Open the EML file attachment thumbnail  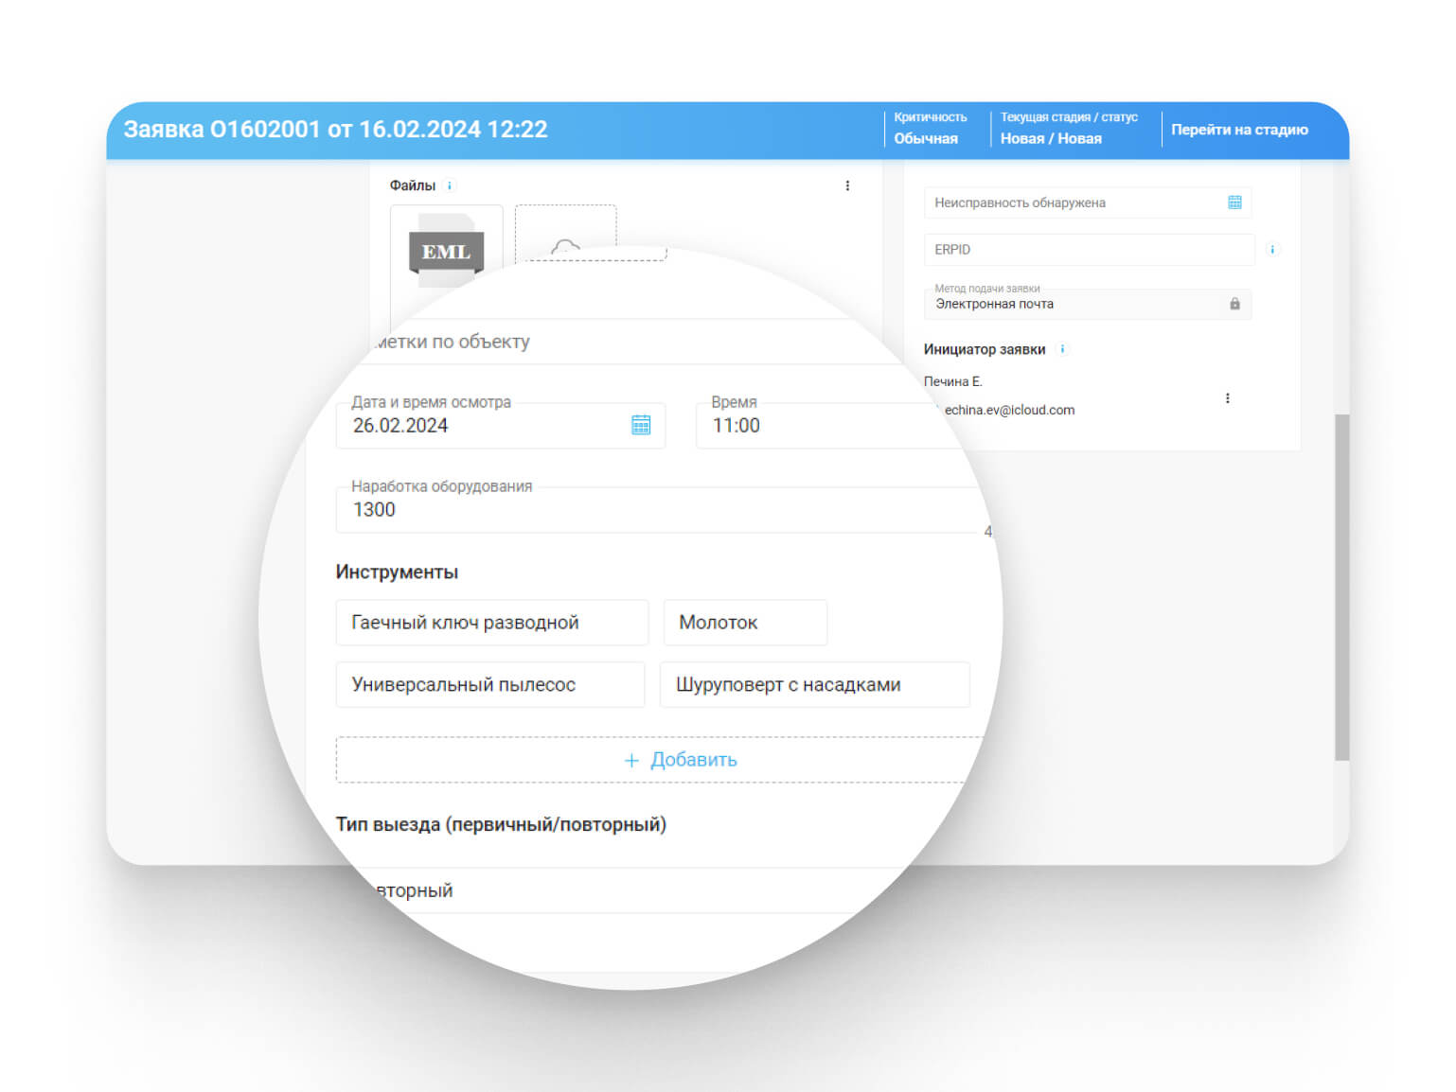pos(446,251)
